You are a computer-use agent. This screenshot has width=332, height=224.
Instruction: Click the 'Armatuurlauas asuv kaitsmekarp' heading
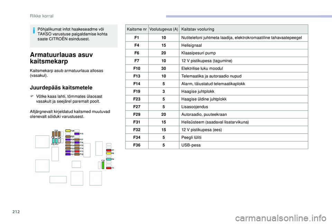(x=62, y=58)
